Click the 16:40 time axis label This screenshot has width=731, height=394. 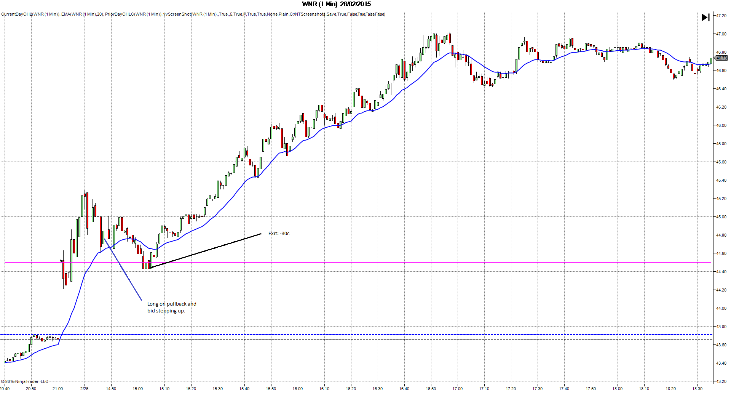pyautogui.click(x=404, y=389)
